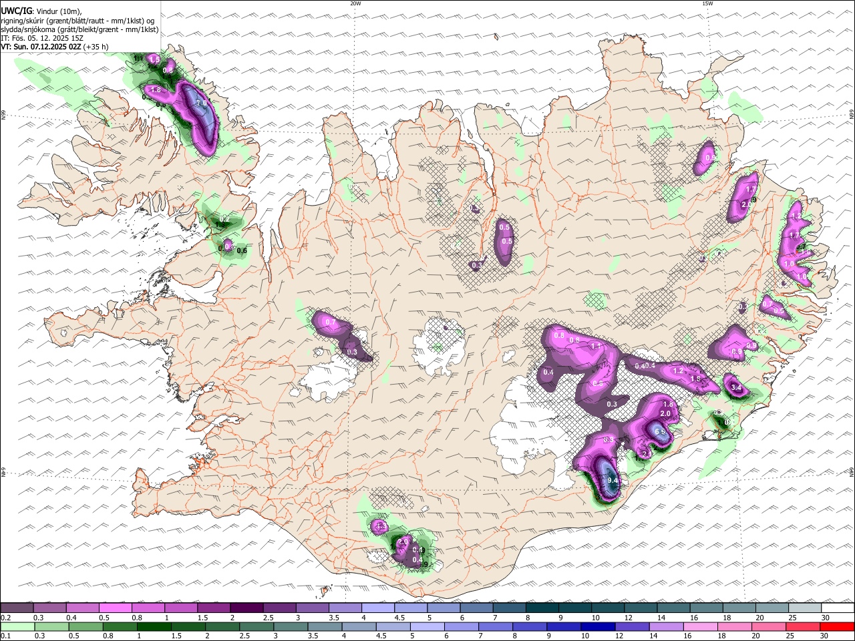Select the darkest purple 2 snow scale swatch

tap(246, 608)
